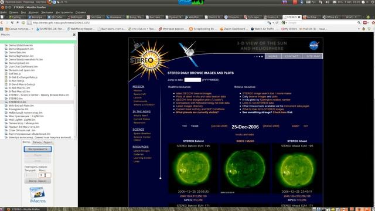Close the active STEREO tab
Viewport: 375px width, 211px height.
click(x=299, y=17)
